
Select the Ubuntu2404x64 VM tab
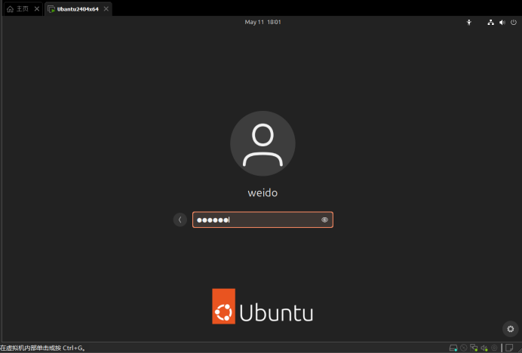coord(78,9)
